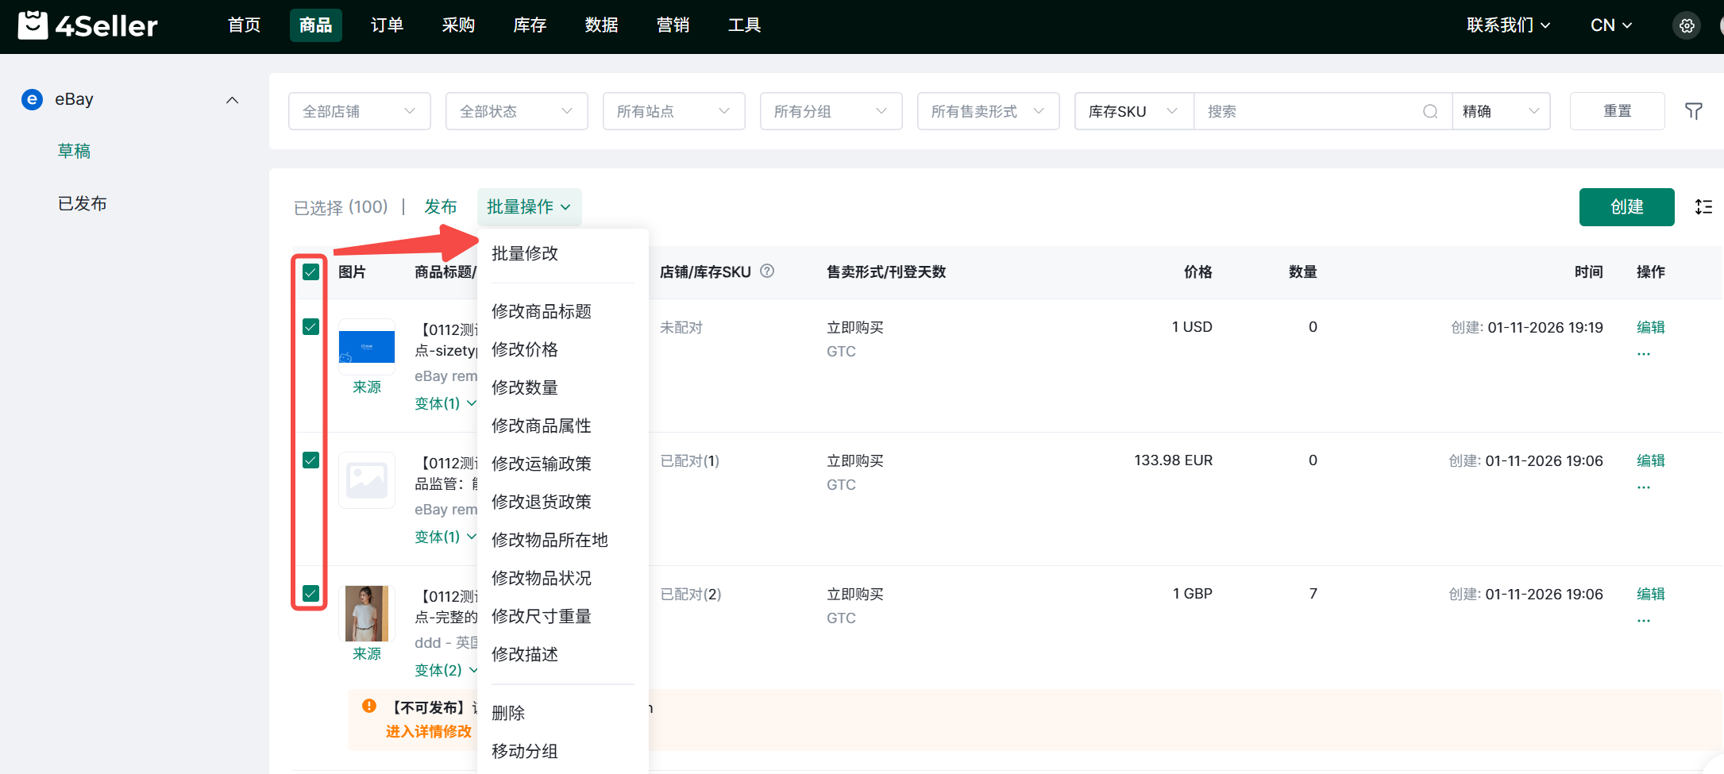Open the settings gear icon
Screen dimensions: 1724x774
point(1687,25)
